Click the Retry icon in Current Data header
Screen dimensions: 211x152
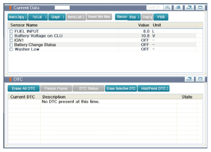point(189,7)
